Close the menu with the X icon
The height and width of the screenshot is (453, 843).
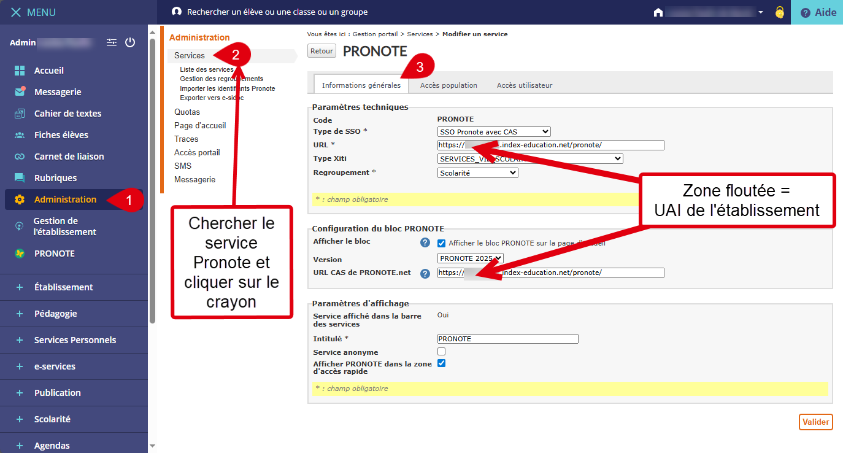tap(15, 12)
